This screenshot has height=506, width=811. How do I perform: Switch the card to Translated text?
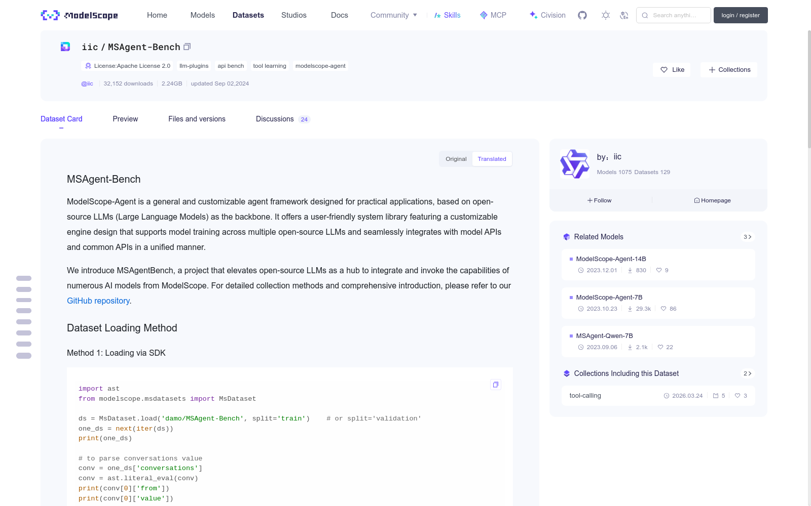point(492,159)
